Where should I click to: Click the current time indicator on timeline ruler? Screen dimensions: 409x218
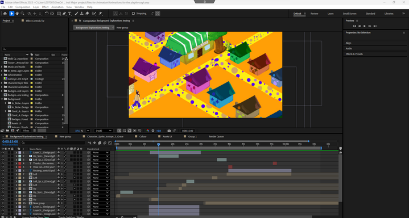tap(158, 144)
